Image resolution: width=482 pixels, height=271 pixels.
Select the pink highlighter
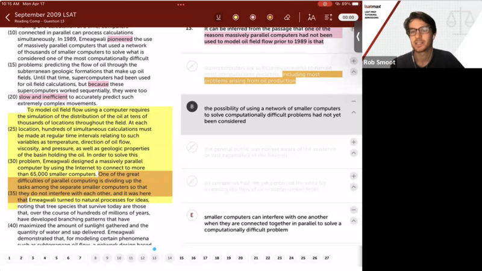coord(252,17)
